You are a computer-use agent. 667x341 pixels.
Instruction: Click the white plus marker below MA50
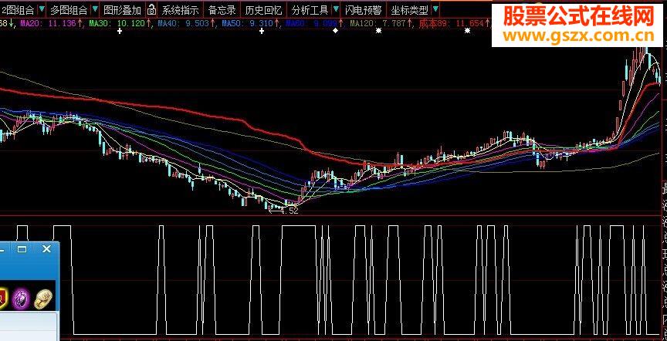coord(262,31)
